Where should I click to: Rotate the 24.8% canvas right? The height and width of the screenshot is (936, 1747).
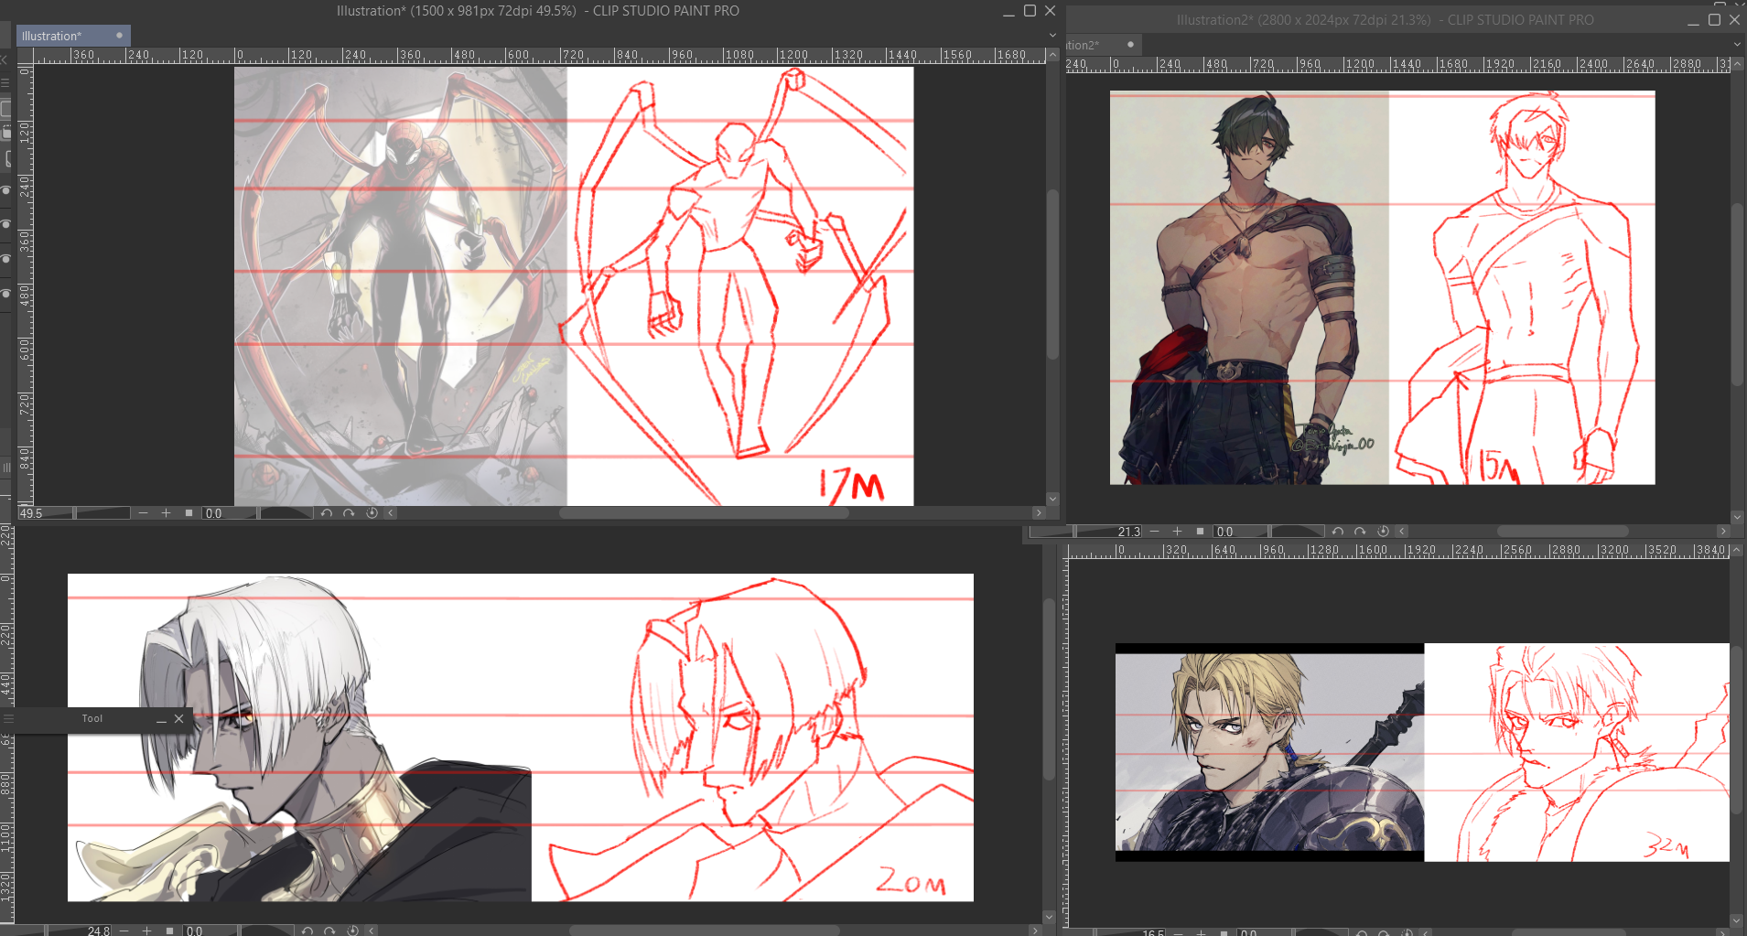click(x=329, y=931)
